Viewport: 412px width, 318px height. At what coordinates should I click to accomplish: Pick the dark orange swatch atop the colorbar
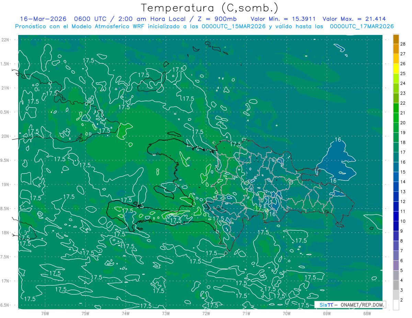tap(396, 39)
